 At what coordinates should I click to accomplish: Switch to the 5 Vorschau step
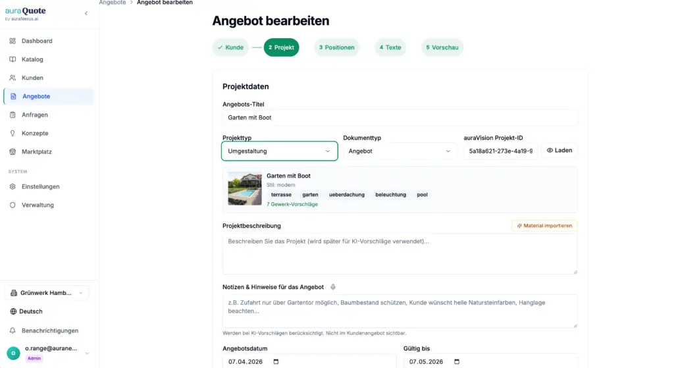tap(442, 47)
